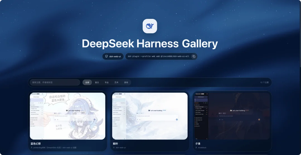Select the 全部 filter tab
The height and width of the screenshot is (155, 301).
coord(87,82)
